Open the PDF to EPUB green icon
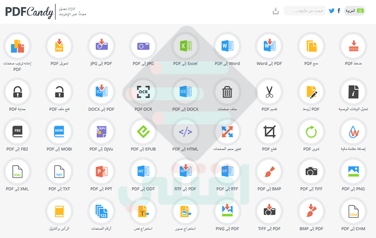376x238 pixels. coord(143,131)
